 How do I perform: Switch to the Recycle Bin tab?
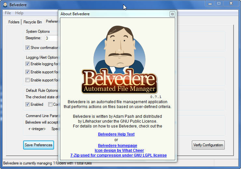point(33,22)
